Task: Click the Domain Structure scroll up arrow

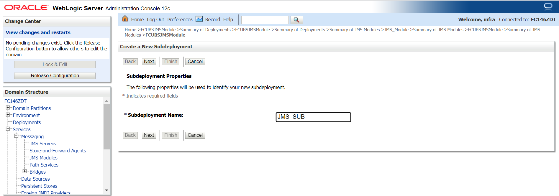Action: (106, 101)
